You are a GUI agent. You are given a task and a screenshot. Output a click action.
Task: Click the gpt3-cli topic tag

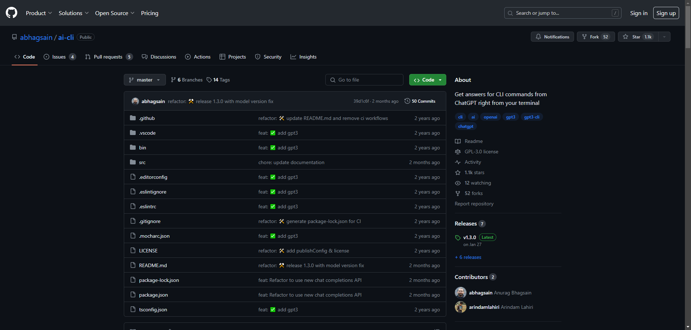point(532,117)
